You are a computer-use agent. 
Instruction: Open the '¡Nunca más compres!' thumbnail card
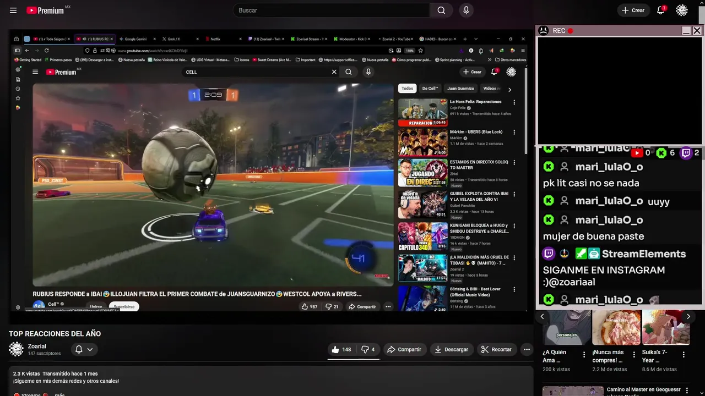tap(616, 327)
